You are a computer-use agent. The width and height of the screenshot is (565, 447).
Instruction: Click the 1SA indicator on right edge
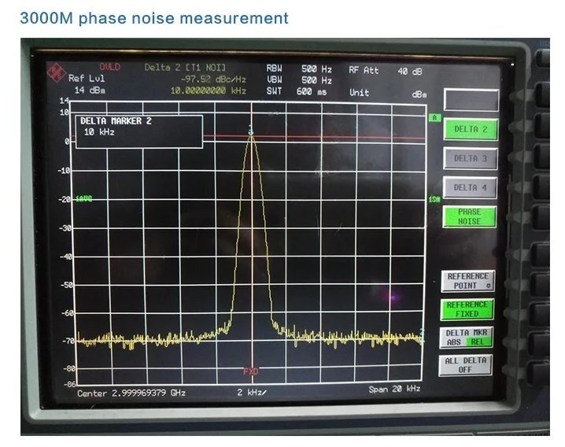click(x=433, y=200)
